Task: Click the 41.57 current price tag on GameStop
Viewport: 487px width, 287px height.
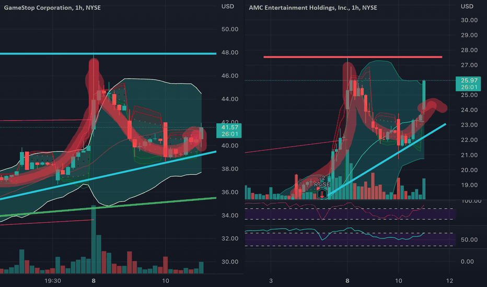Action: (229, 130)
